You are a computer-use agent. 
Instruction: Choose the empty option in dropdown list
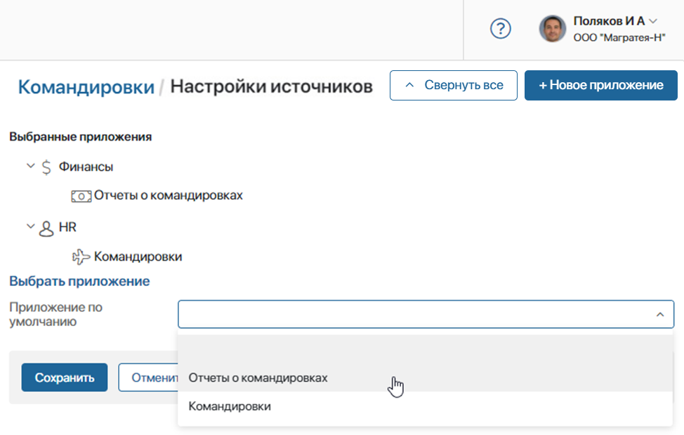[425, 349]
